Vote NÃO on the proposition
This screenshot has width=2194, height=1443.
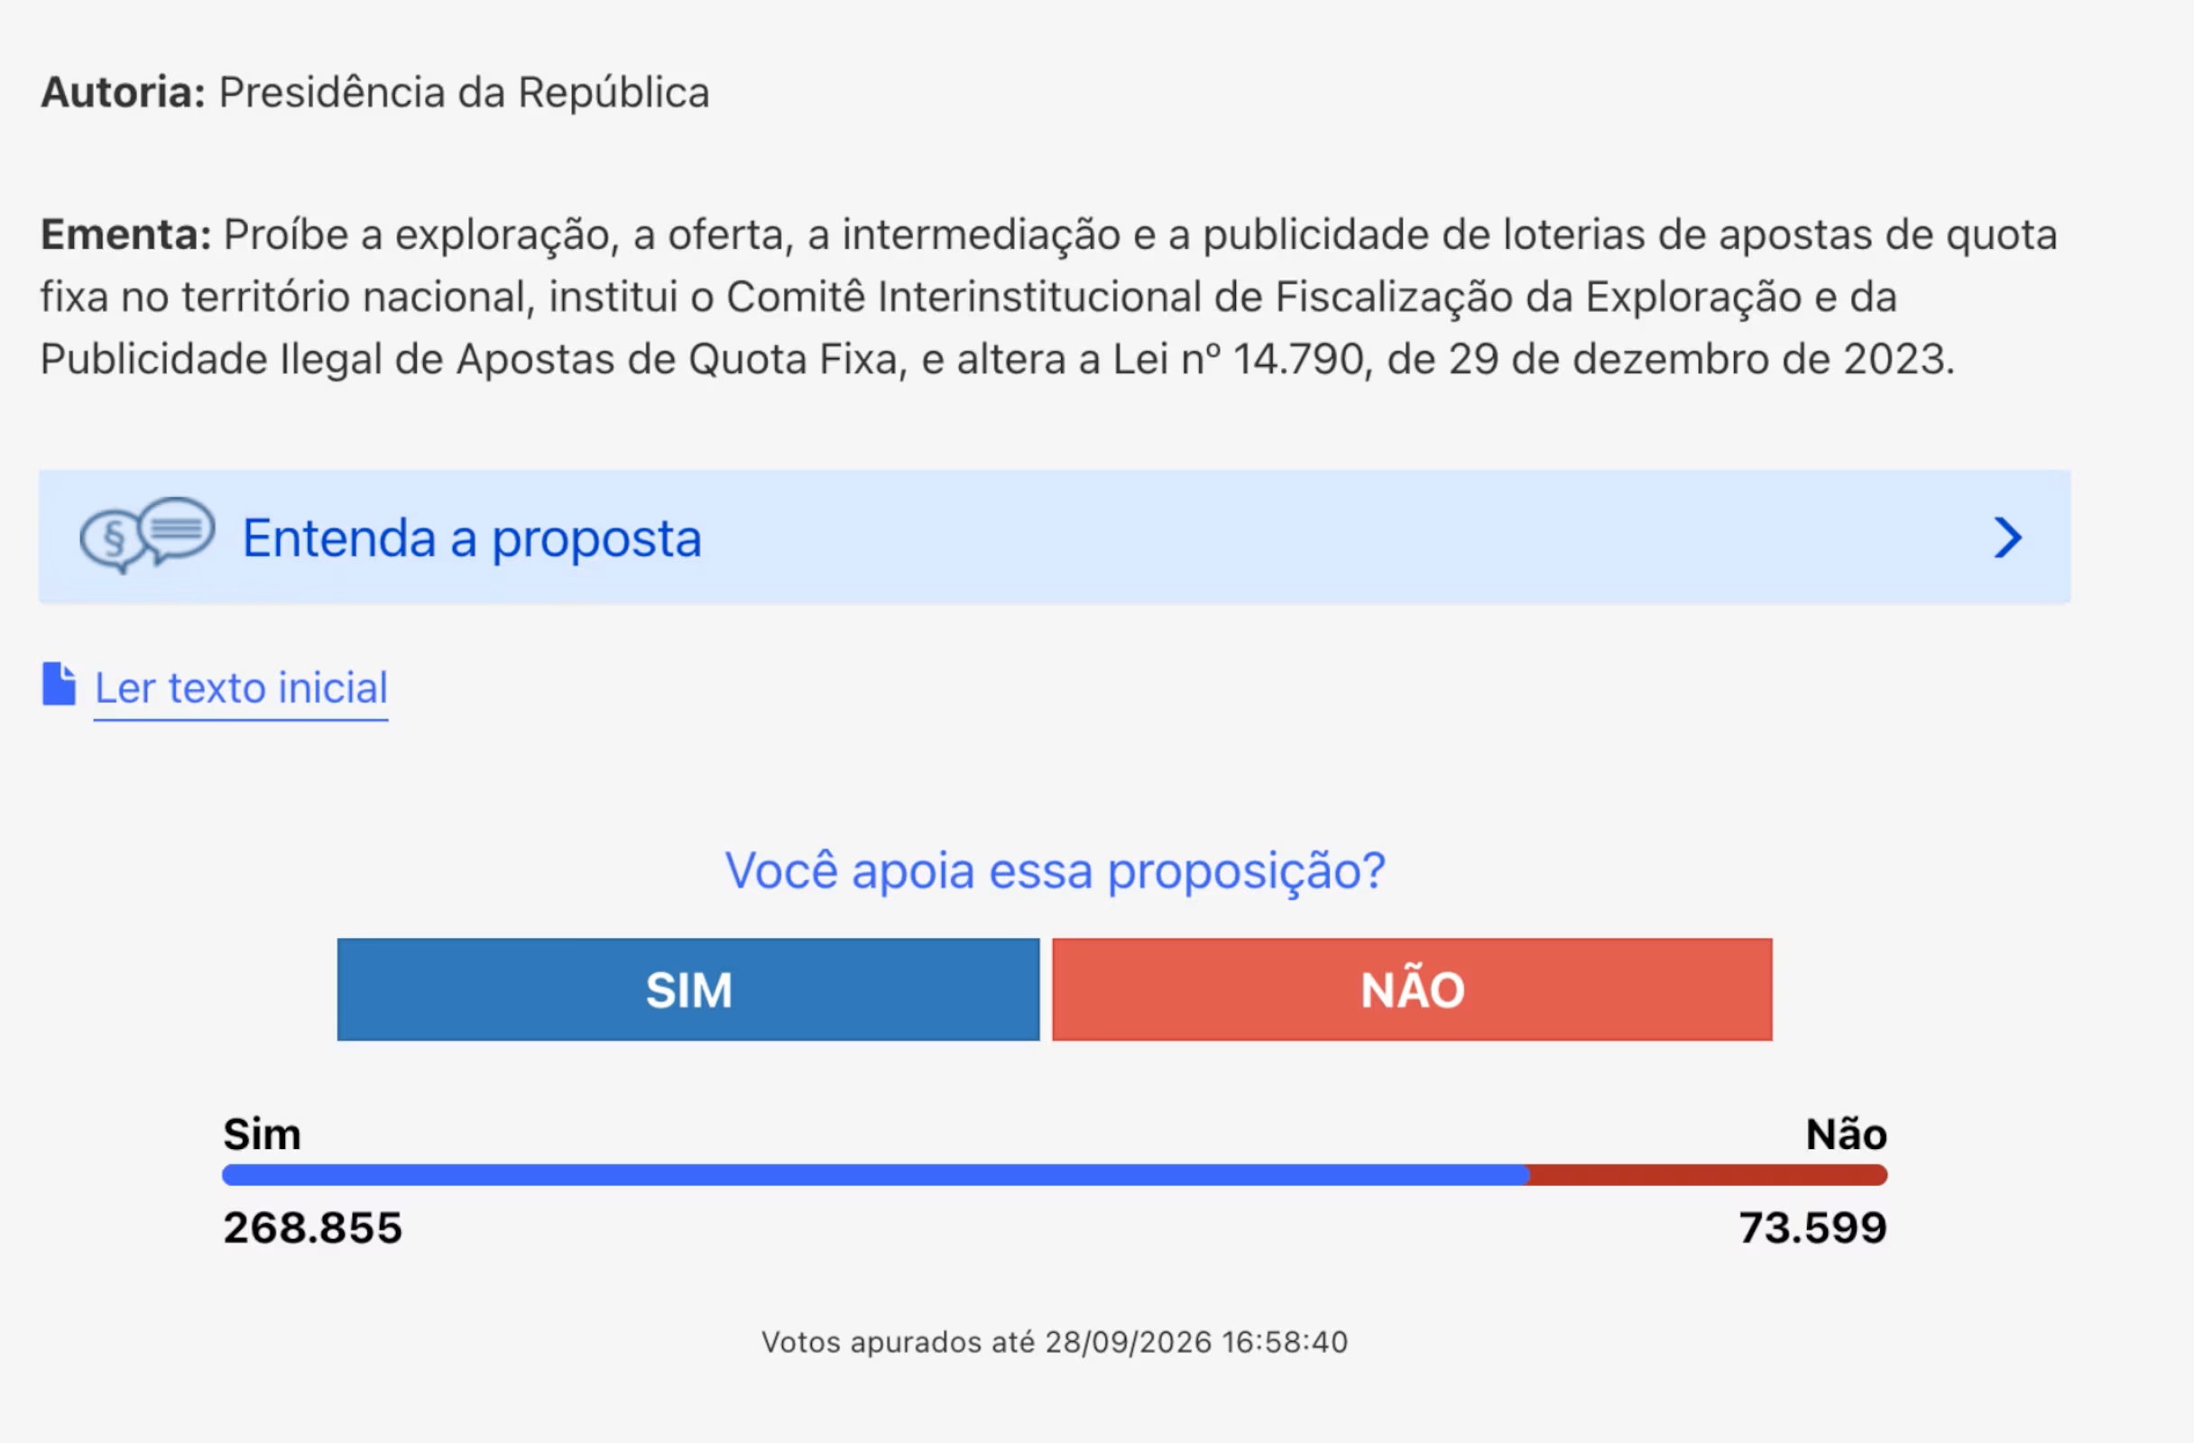1412,989
